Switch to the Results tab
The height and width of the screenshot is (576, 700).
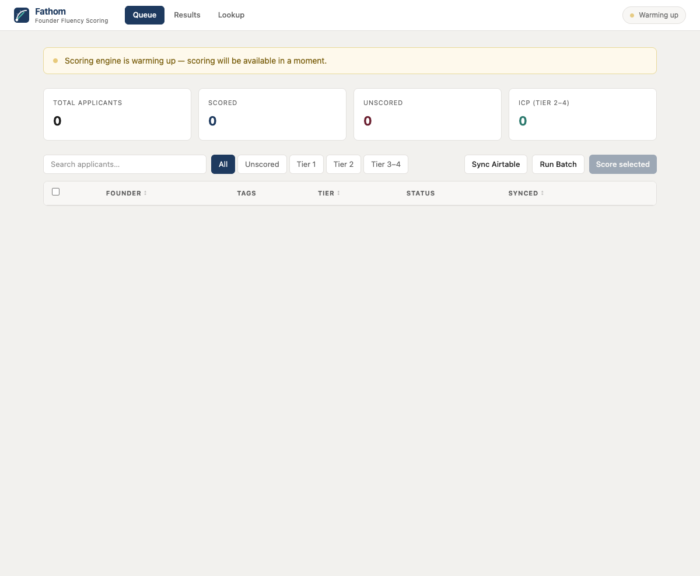point(187,15)
